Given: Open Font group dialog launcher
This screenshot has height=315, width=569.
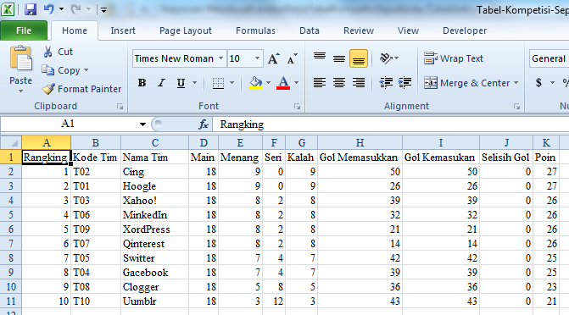Looking at the screenshot, I should (x=297, y=106).
